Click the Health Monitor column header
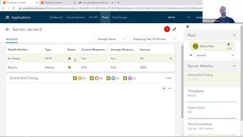The image size is (243, 137). pos(18,49)
